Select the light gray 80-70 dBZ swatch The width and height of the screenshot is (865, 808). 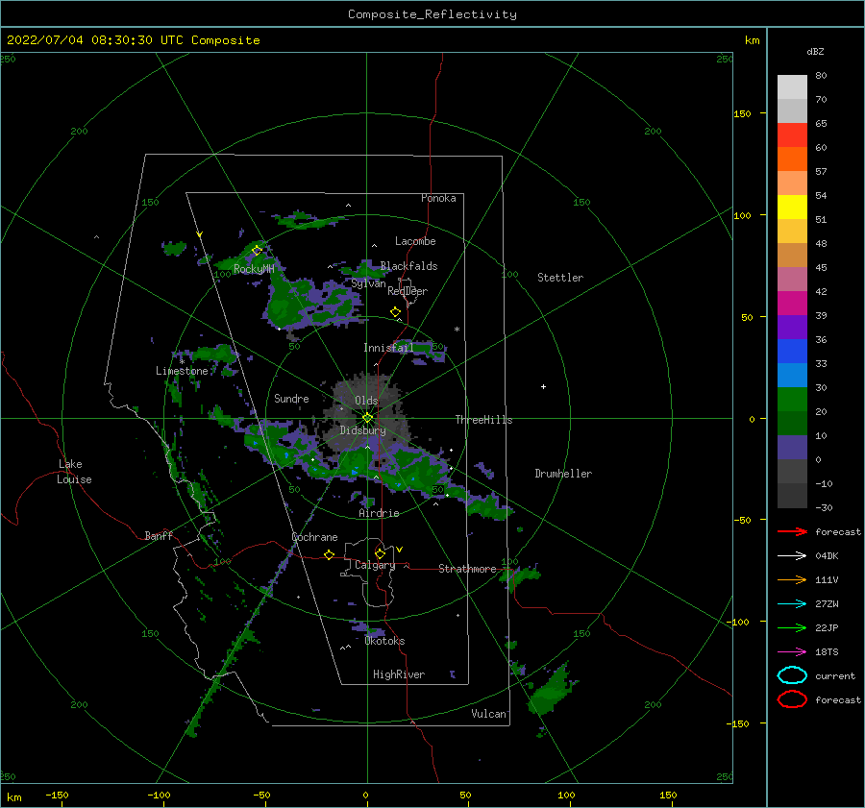(792, 87)
